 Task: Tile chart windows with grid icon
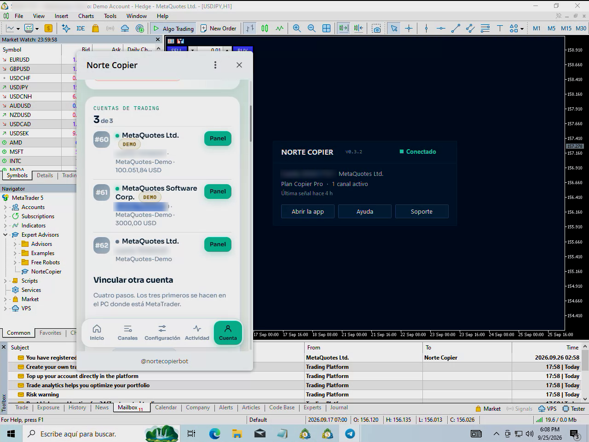pyautogui.click(x=326, y=28)
